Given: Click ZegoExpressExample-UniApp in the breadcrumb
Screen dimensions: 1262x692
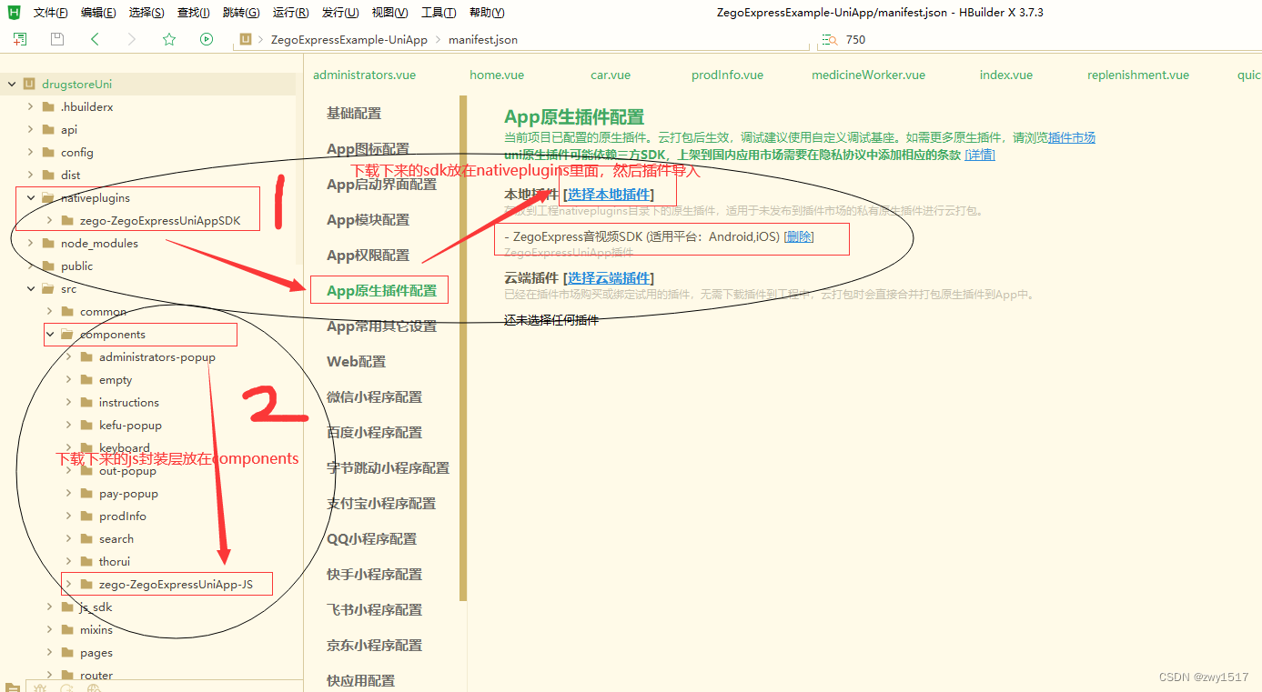Looking at the screenshot, I should click(x=349, y=40).
